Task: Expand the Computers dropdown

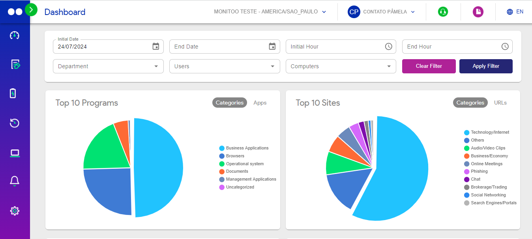Action: (341, 66)
